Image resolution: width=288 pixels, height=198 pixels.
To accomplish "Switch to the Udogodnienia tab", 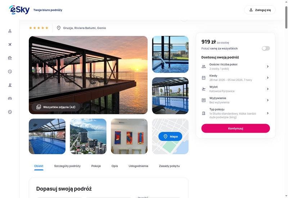I will [138, 166].
